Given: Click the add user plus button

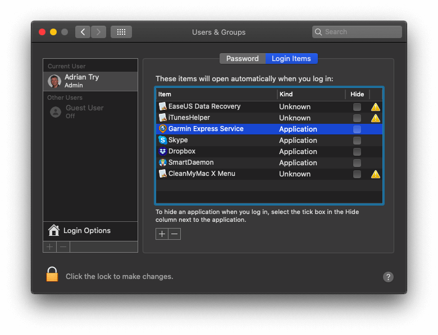Looking at the screenshot, I should [50, 247].
